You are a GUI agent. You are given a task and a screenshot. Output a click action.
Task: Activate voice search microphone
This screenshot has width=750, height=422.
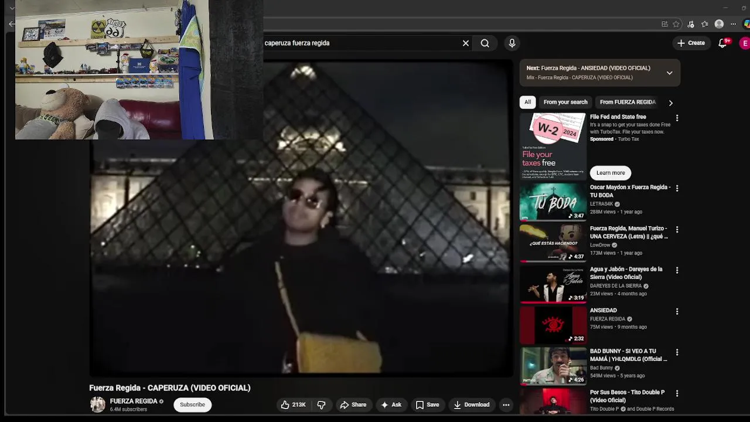(x=512, y=43)
